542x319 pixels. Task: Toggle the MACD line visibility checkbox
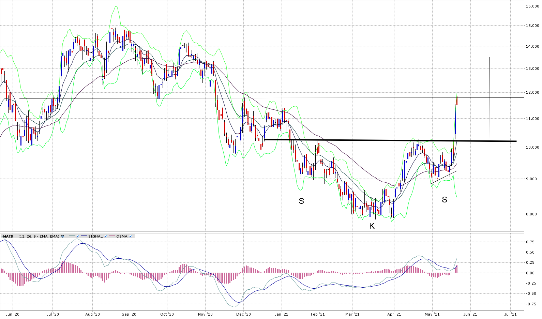click(78, 236)
